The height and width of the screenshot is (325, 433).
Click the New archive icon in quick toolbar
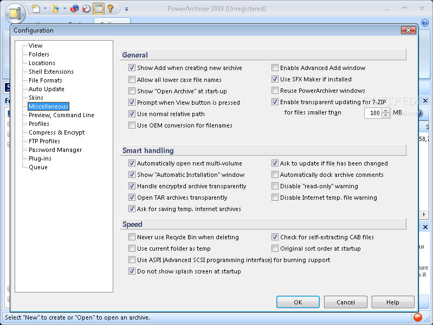point(36,9)
